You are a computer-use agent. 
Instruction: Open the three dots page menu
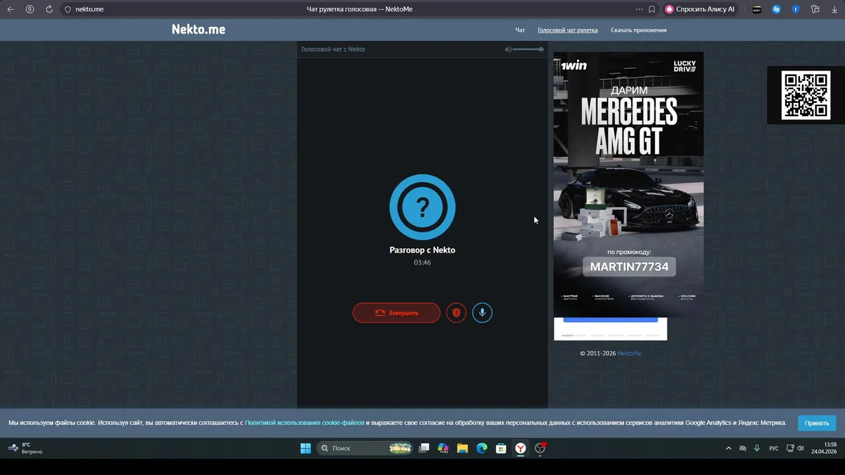[x=639, y=9]
